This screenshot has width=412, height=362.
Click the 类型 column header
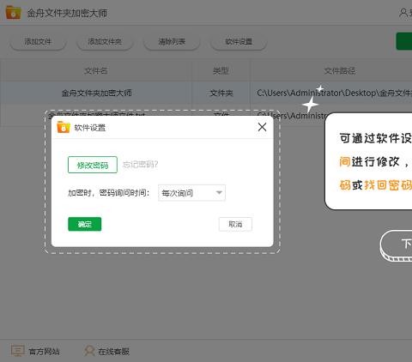point(221,70)
